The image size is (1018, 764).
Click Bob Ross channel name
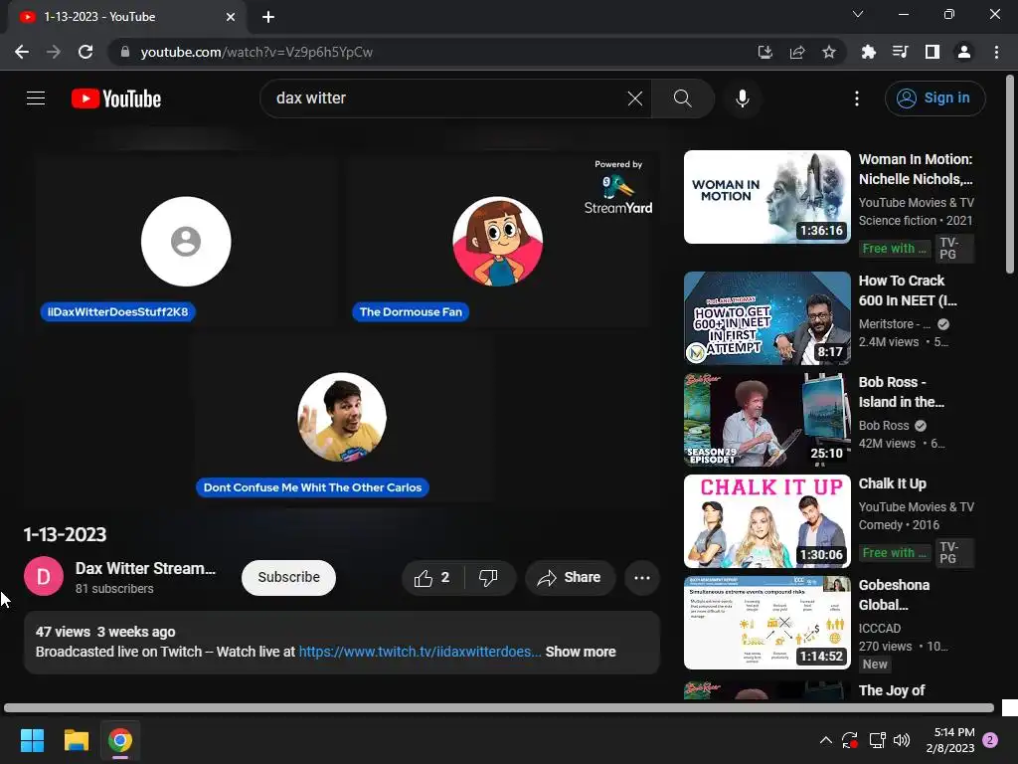[884, 426]
